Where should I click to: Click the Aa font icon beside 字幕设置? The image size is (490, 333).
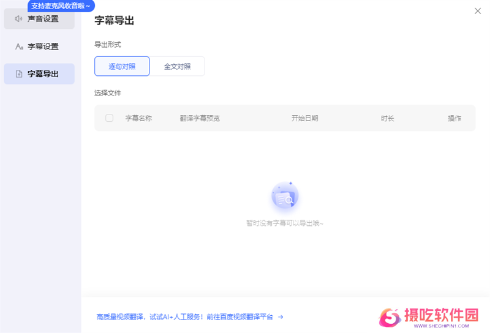tap(19, 47)
